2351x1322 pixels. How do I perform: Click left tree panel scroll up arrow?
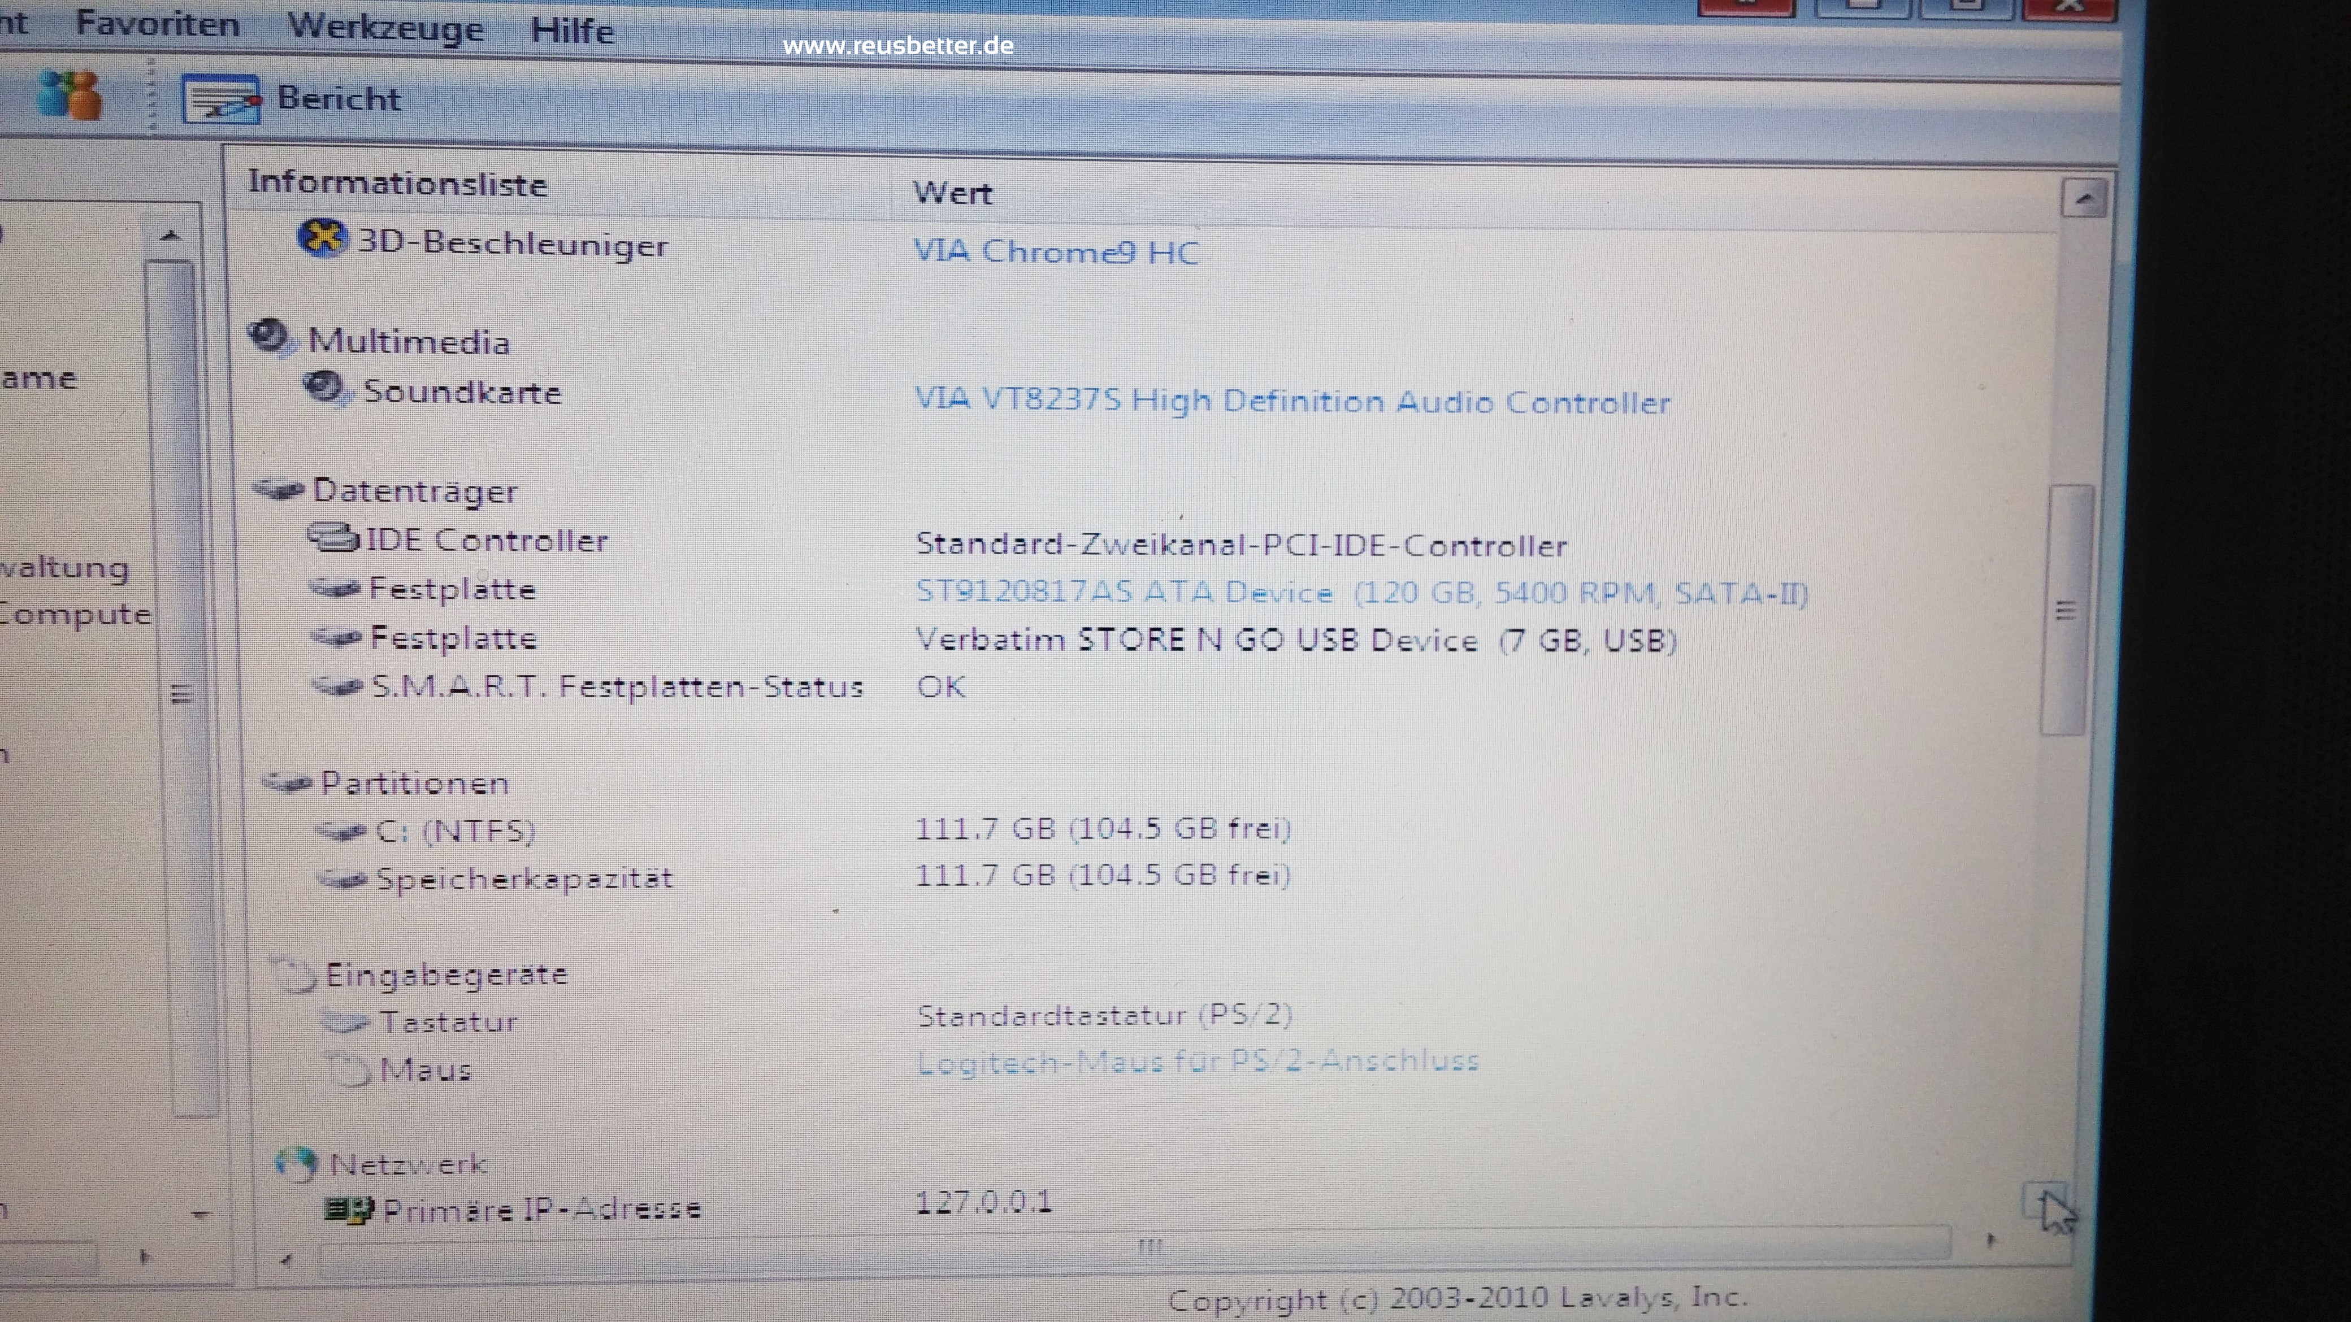[170, 236]
